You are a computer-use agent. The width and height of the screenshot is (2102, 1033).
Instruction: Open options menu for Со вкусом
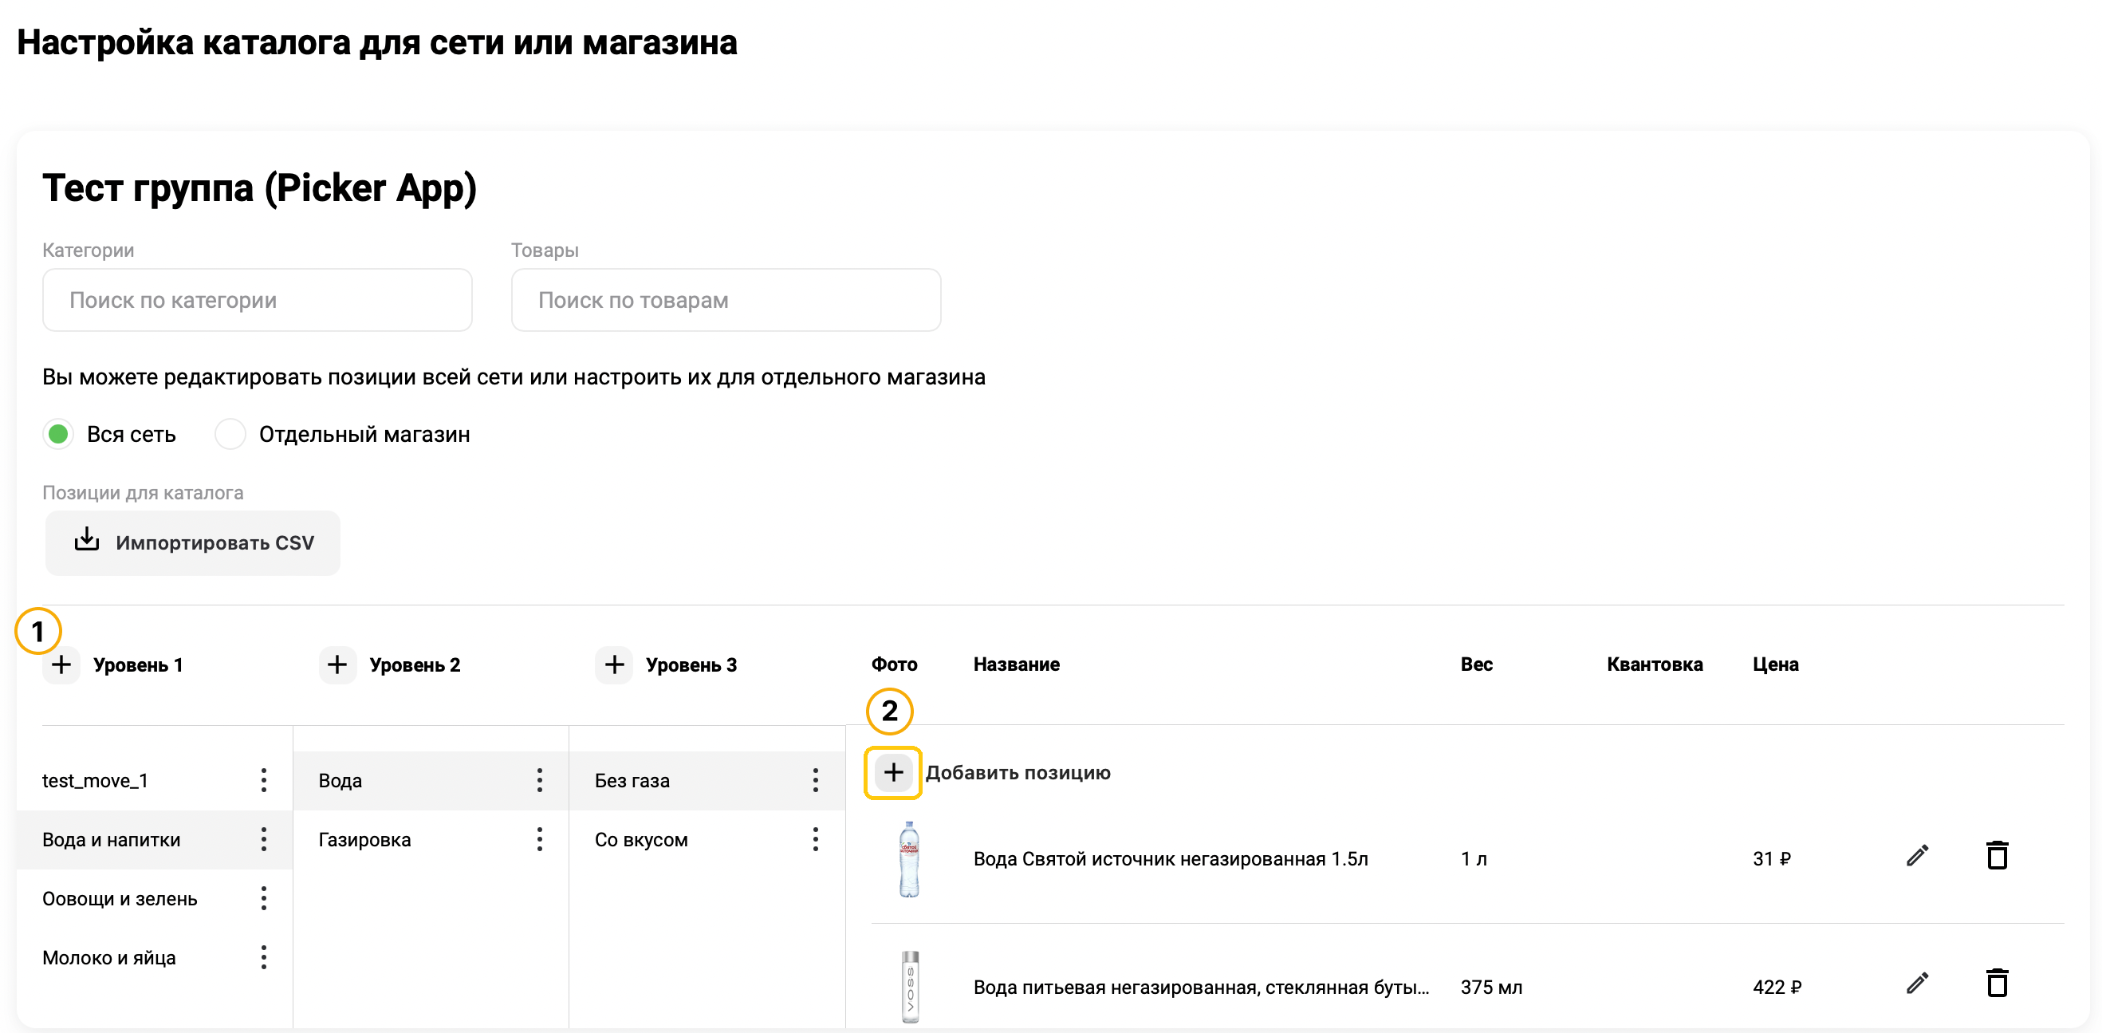point(815,839)
